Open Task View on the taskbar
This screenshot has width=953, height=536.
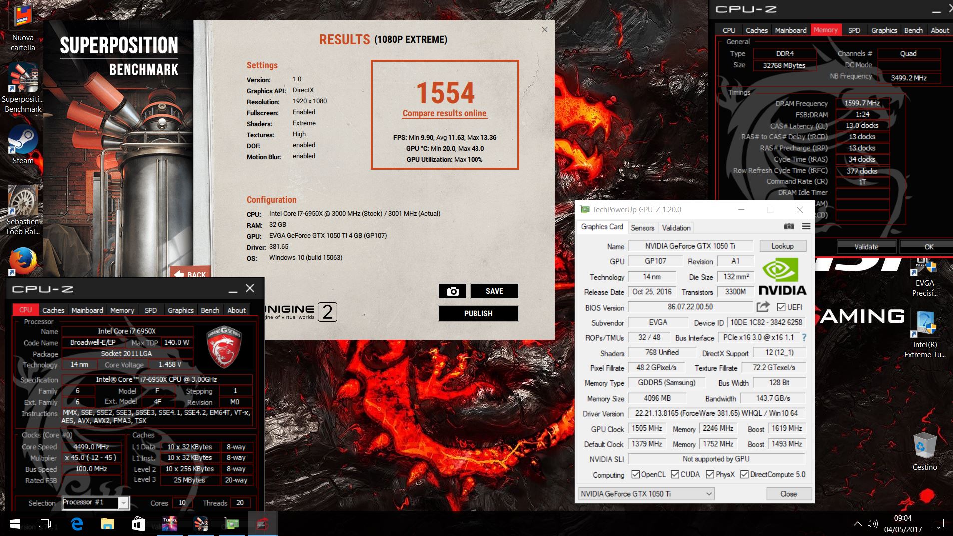pos(45,524)
